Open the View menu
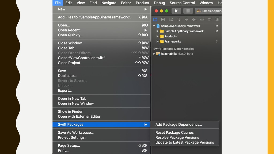 pos(81,3)
